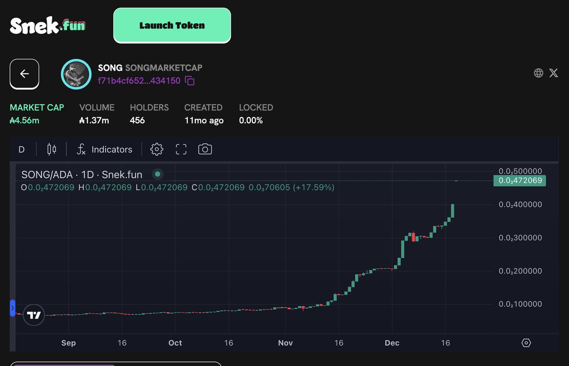Open the token website via the globe icon
This screenshot has width=569, height=366.
pos(539,73)
